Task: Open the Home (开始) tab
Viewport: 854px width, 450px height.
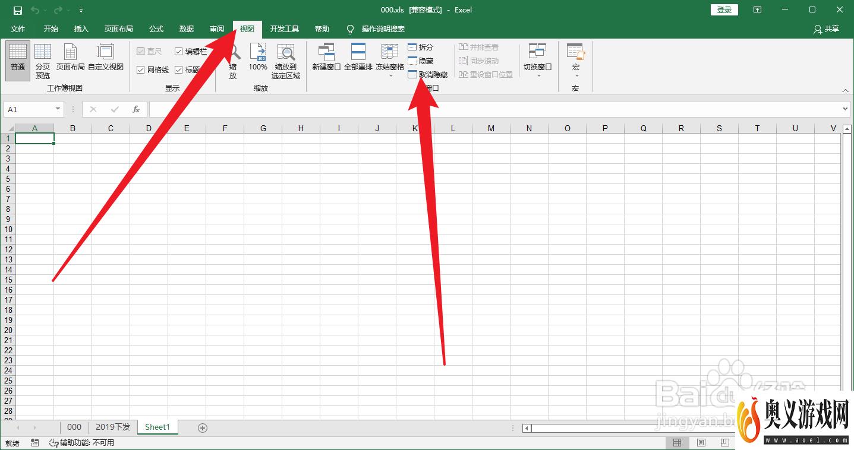Action: click(51, 28)
